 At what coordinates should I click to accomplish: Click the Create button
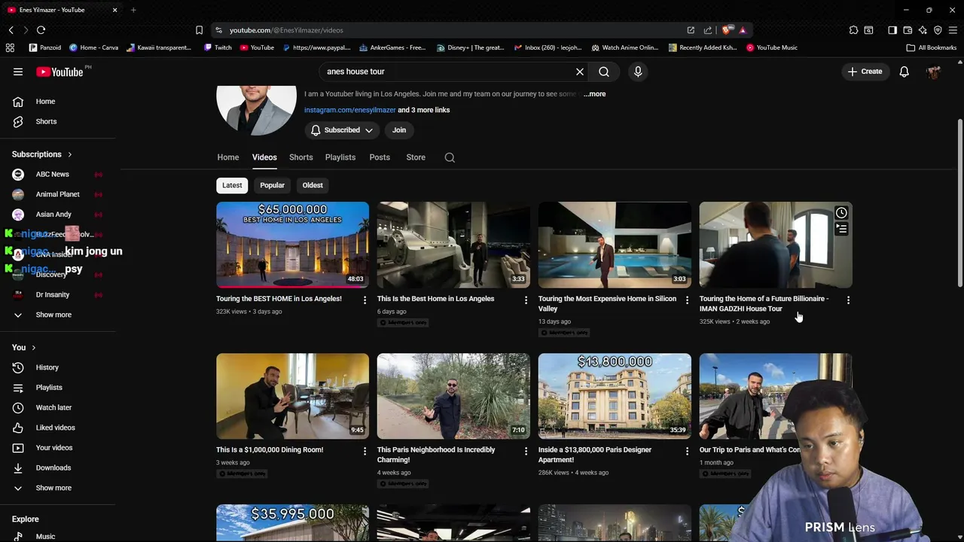pos(865,72)
